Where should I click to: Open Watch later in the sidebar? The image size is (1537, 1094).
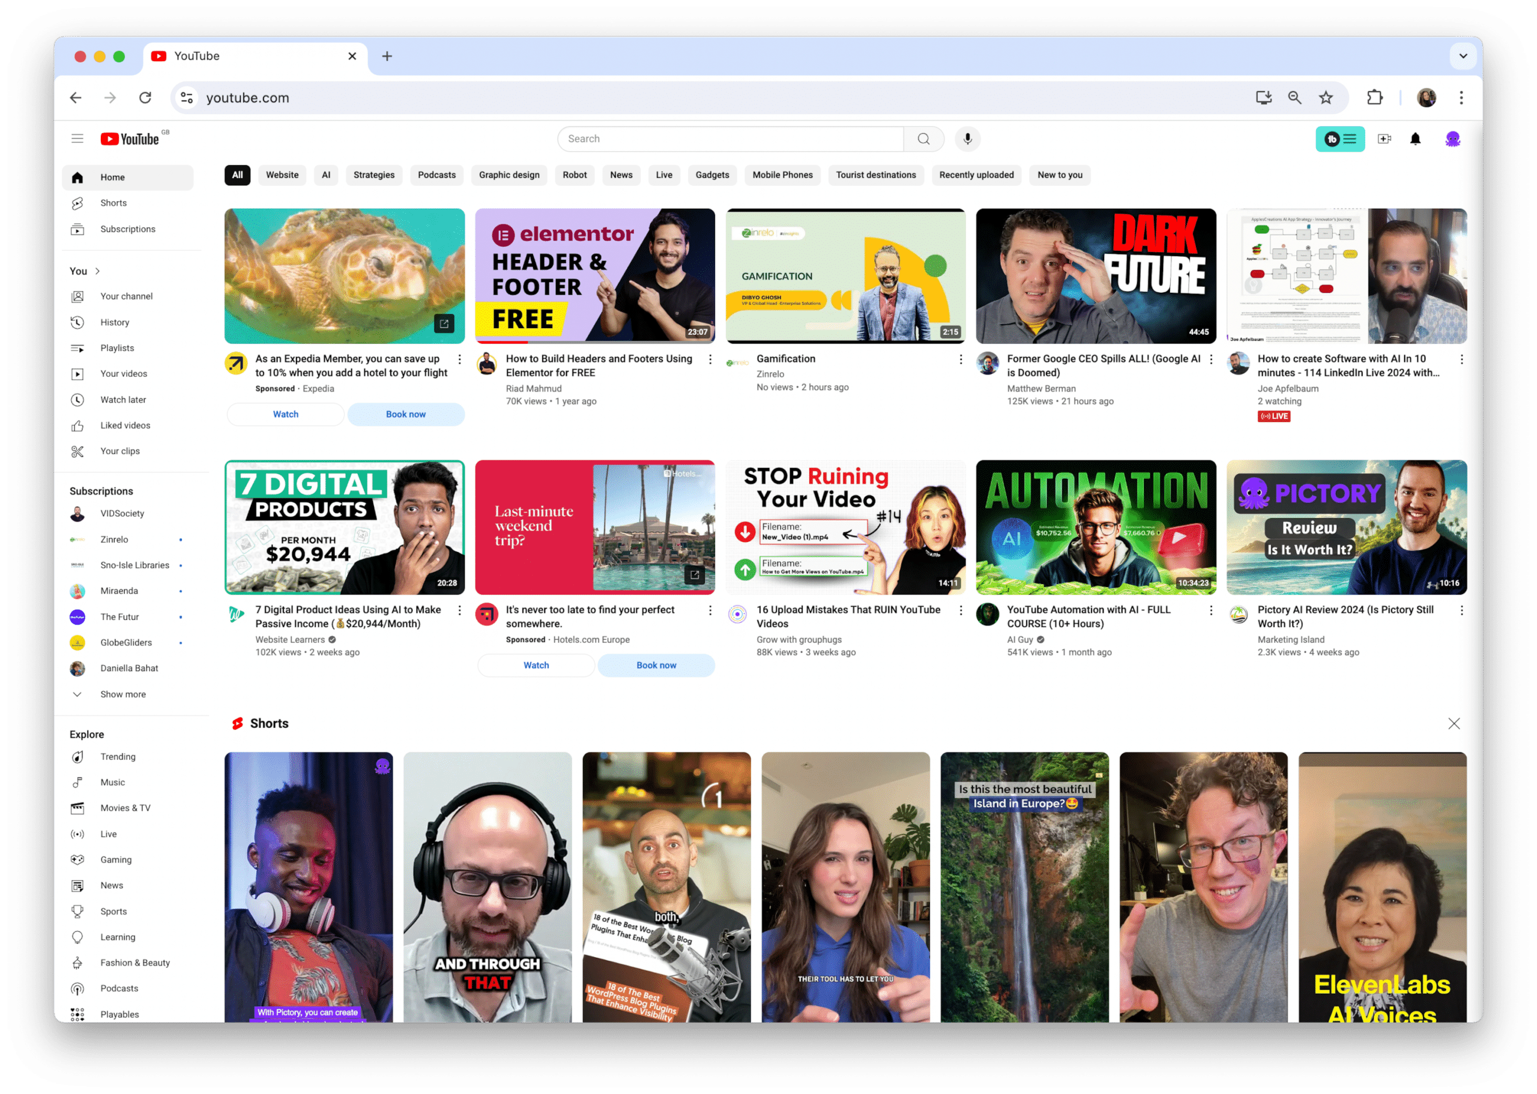(x=128, y=400)
